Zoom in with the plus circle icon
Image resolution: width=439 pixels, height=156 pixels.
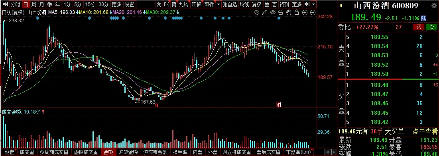(x=305, y=12)
